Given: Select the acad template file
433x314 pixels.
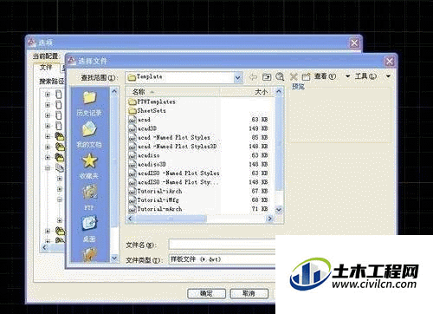Looking at the screenshot, I should click(139, 120).
